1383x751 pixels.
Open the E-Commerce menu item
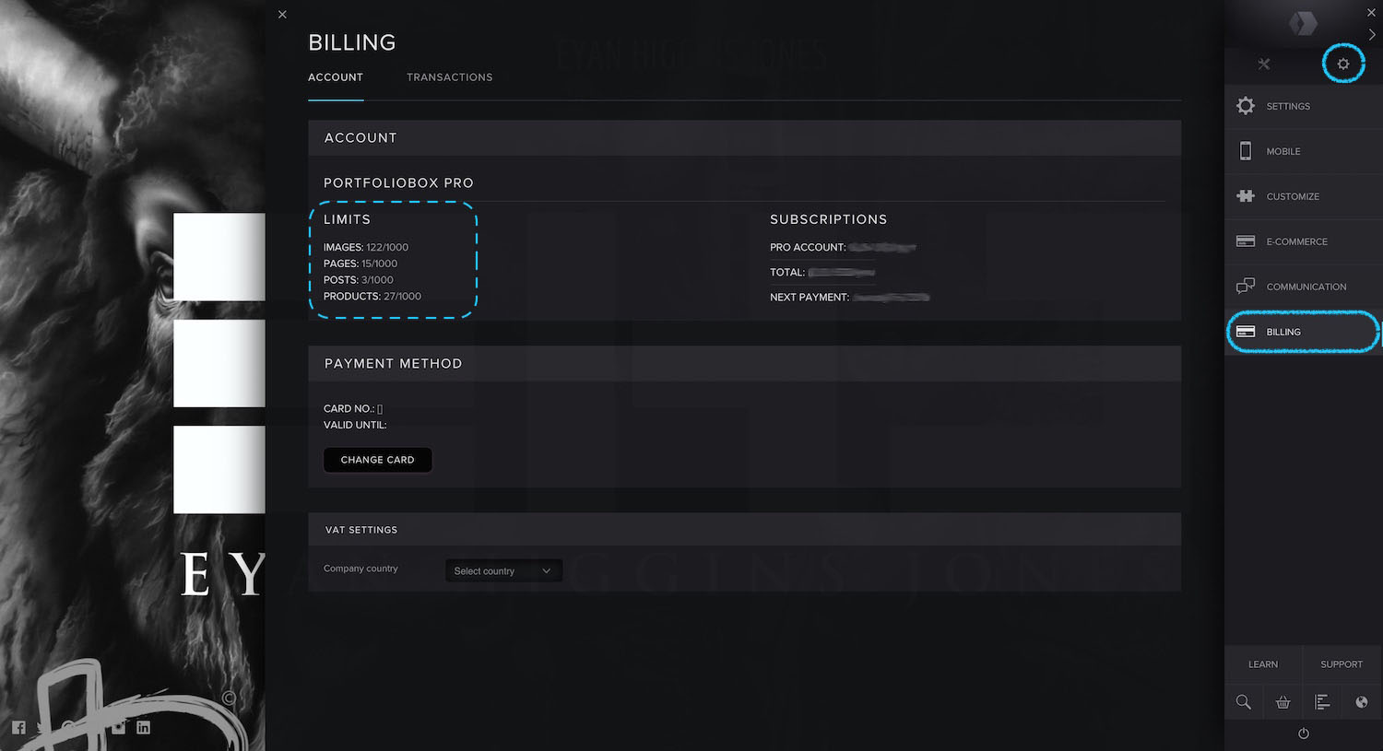tap(1296, 241)
